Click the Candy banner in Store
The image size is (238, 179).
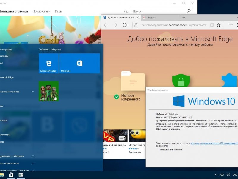(51, 30)
